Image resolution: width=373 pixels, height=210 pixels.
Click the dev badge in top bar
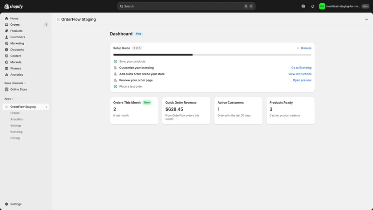pyautogui.click(x=366, y=7)
